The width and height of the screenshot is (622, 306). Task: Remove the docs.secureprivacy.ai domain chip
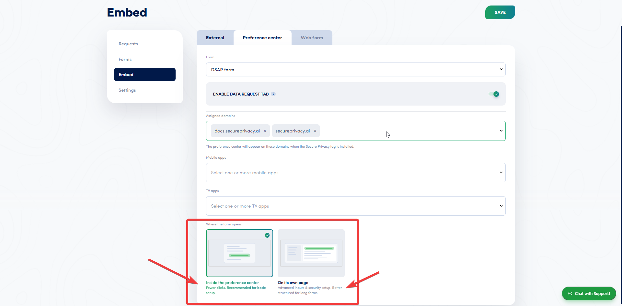click(265, 131)
